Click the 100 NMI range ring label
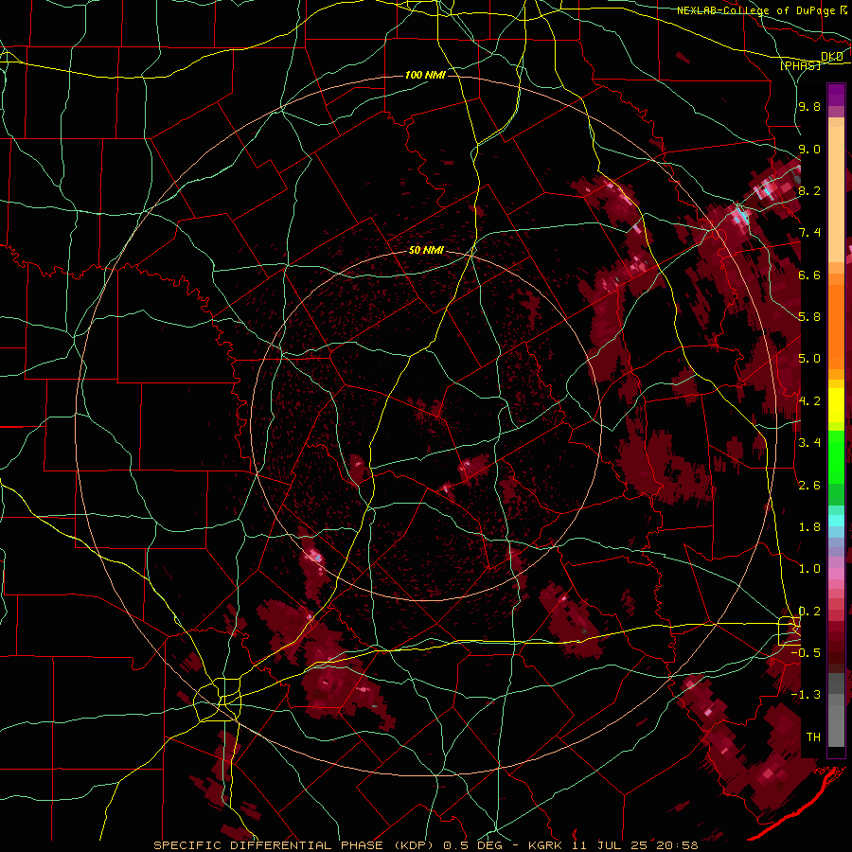Image resolution: width=852 pixels, height=852 pixels. pyautogui.click(x=425, y=75)
